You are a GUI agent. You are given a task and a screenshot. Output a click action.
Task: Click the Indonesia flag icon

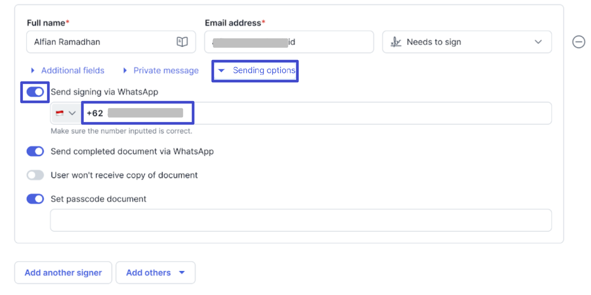(59, 113)
